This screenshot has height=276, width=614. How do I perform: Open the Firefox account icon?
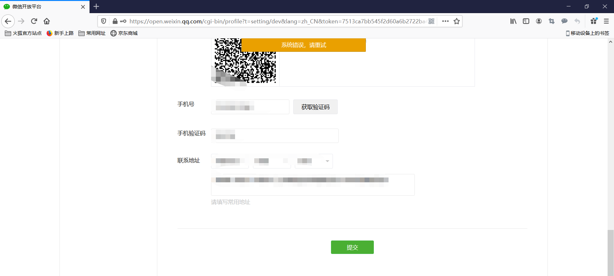coord(539,21)
